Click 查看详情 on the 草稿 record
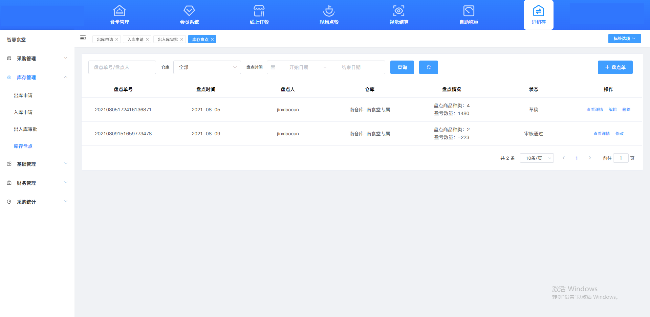 pyautogui.click(x=594, y=109)
